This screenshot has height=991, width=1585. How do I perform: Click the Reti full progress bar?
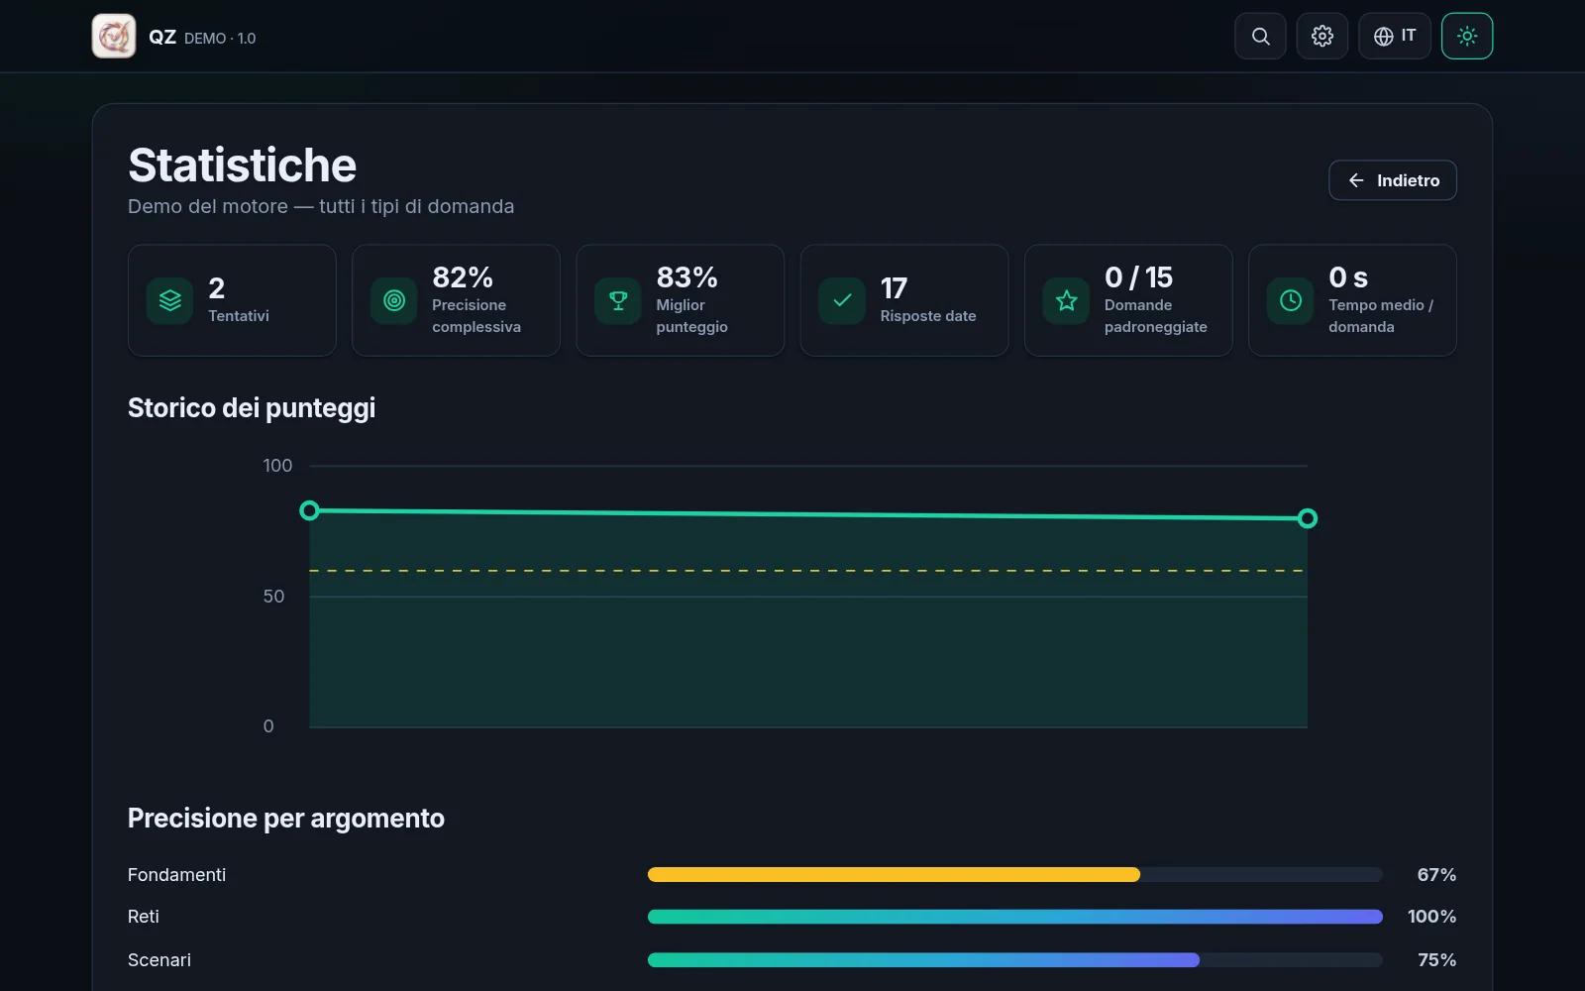point(1015,917)
